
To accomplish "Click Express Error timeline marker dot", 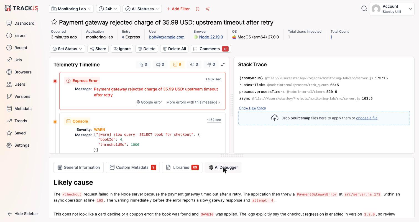I will [55, 81].
